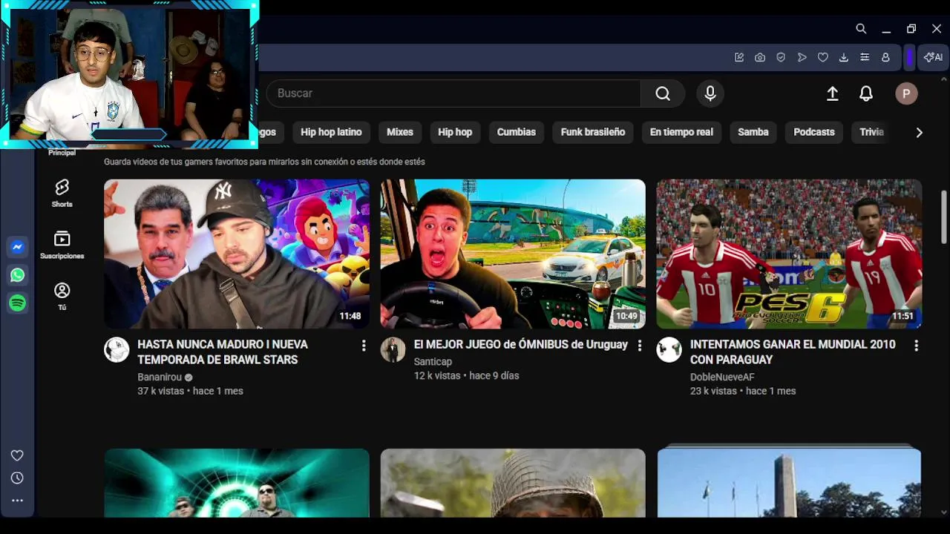950x534 pixels.
Task: Open the Santicap channel link
Action: 433,361
